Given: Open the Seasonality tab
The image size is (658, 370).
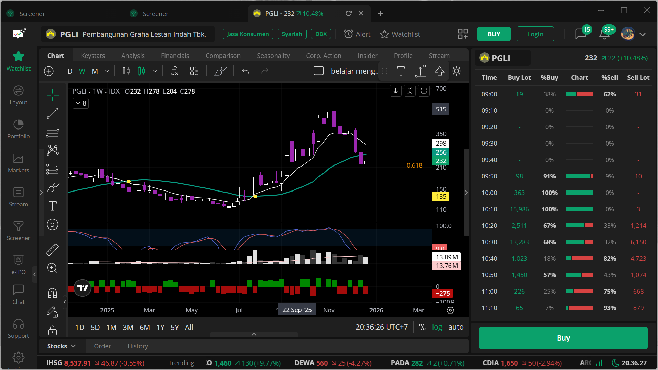Looking at the screenshot, I should coord(273,56).
